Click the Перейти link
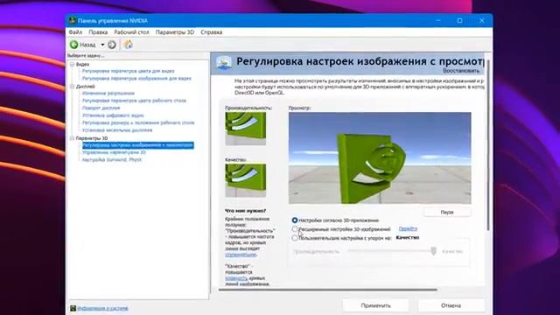Image resolution: width=560 pixels, height=315 pixels. click(408, 228)
